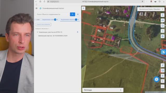This screenshot has height=93, width=166.
Task: Close the Выделенные слои tab
Action: [x=58, y=20]
